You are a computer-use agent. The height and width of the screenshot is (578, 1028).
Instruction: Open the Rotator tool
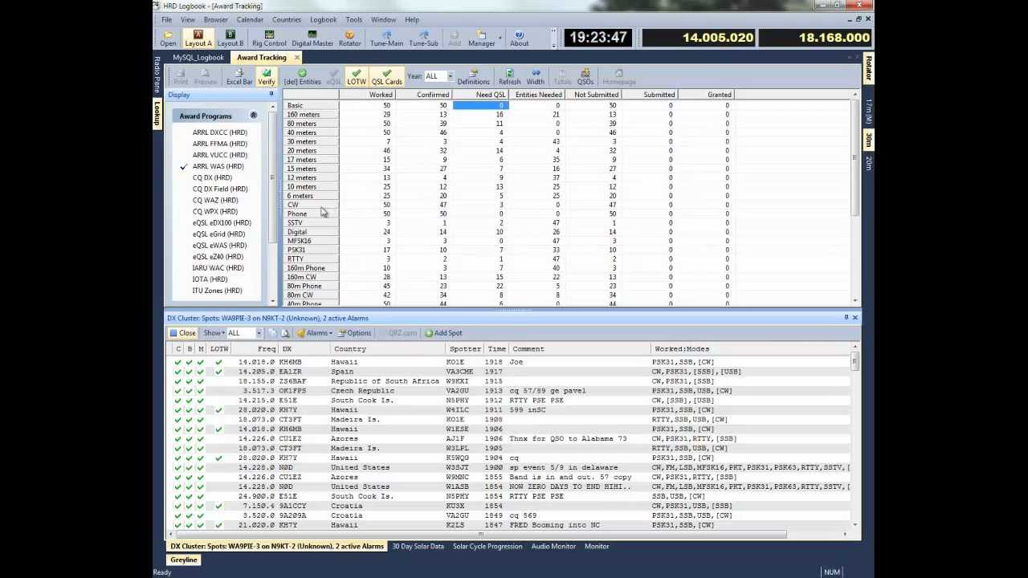pyautogui.click(x=349, y=39)
